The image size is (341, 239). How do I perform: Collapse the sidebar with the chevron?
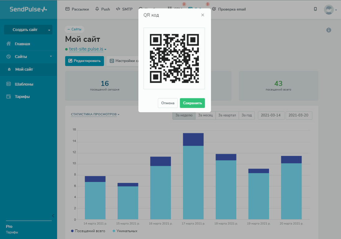pyautogui.click(x=53, y=216)
